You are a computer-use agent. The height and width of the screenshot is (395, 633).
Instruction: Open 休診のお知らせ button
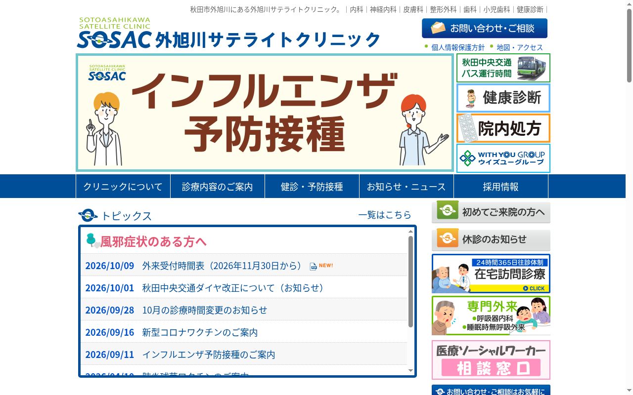point(491,239)
